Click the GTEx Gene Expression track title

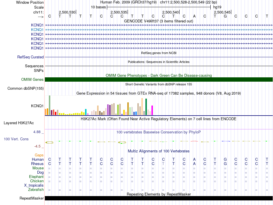point(159,93)
